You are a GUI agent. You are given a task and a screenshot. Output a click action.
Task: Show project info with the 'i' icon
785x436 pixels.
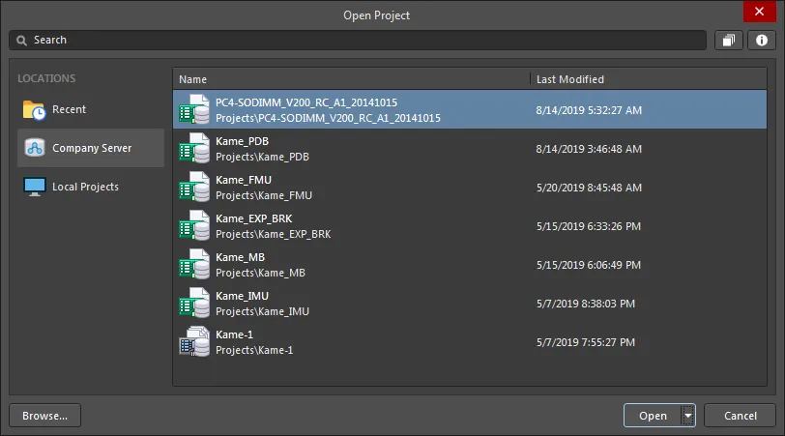tap(762, 40)
